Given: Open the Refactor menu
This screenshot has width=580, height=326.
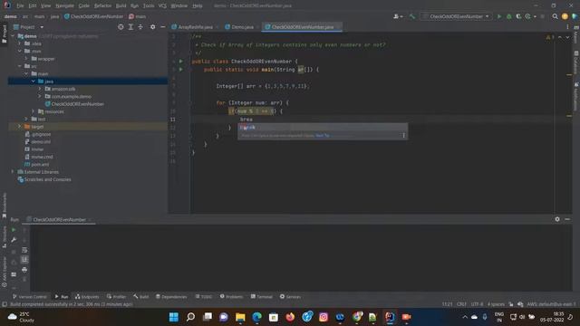Looking at the screenshot, I should 102,6.
